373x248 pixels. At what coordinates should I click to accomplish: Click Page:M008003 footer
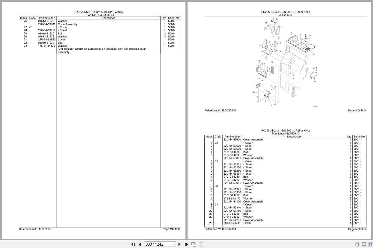pos(172,229)
